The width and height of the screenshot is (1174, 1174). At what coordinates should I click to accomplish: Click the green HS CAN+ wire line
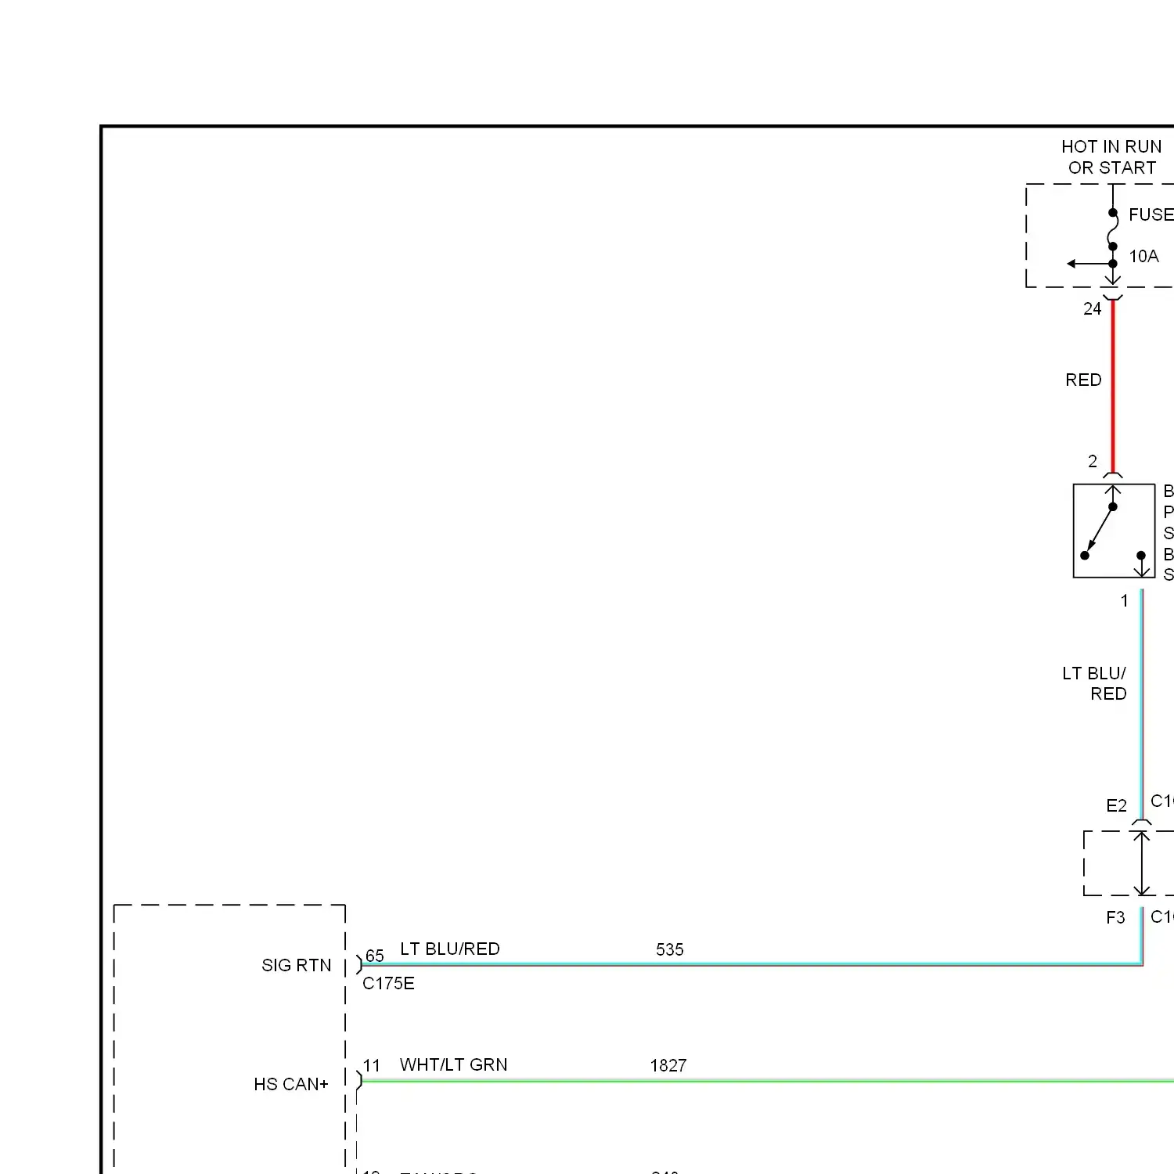click(x=767, y=1082)
